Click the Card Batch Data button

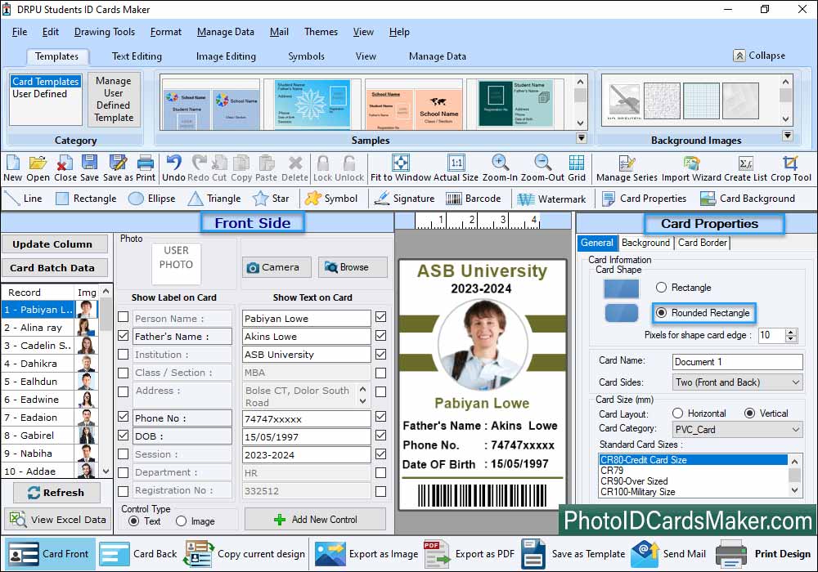tap(54, 268)
